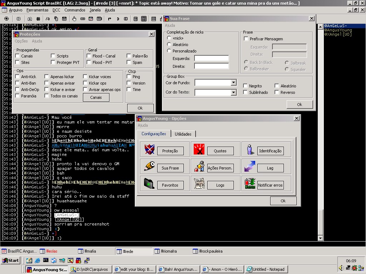This screenshot has height=274, width=366.
Task: Open command prompt icon in quick launch
Action: tap(46, 260)
